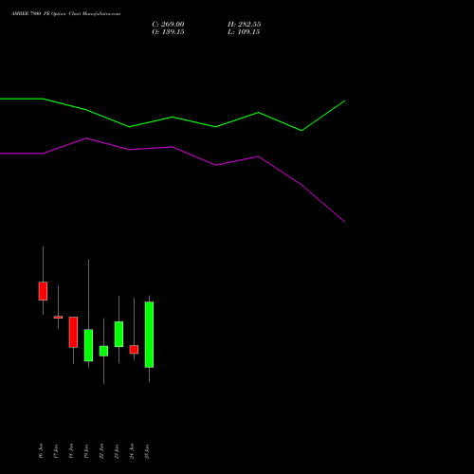
Task: Click the red candlestick for 18 Jan
Action: tap(73, 332)
